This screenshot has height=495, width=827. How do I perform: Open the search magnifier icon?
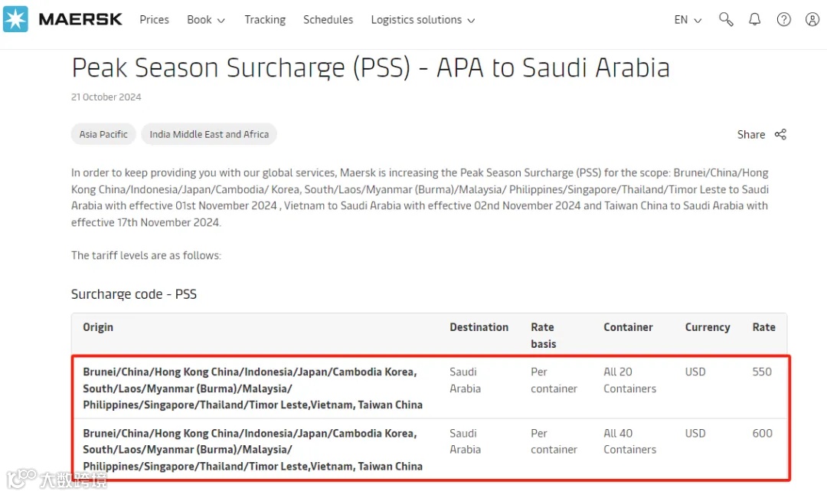(726, 20)
